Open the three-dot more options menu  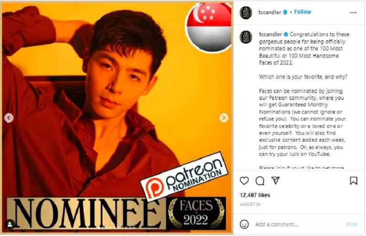(x=353, y=13)
